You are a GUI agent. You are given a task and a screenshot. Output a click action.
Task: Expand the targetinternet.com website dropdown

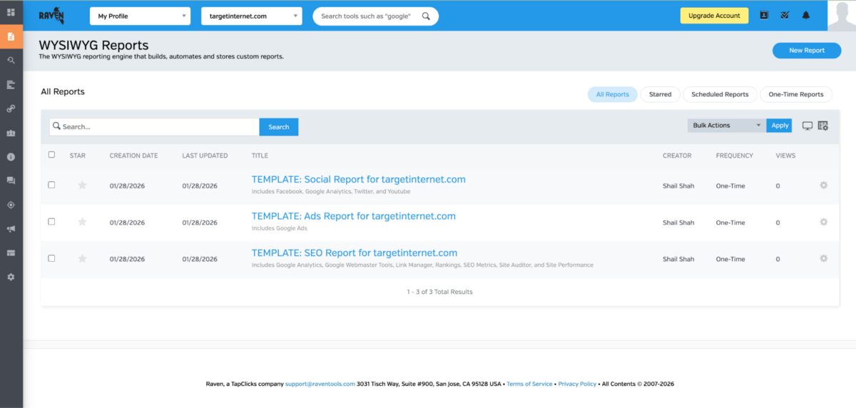(252, 16)
